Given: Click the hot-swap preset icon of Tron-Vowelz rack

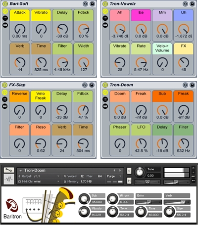Looking at the screenshot, I should click(x=185, y=3).
